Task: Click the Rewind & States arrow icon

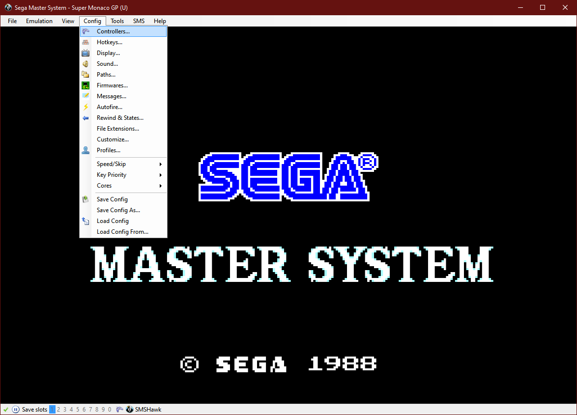Action: [x=86, y=118]
